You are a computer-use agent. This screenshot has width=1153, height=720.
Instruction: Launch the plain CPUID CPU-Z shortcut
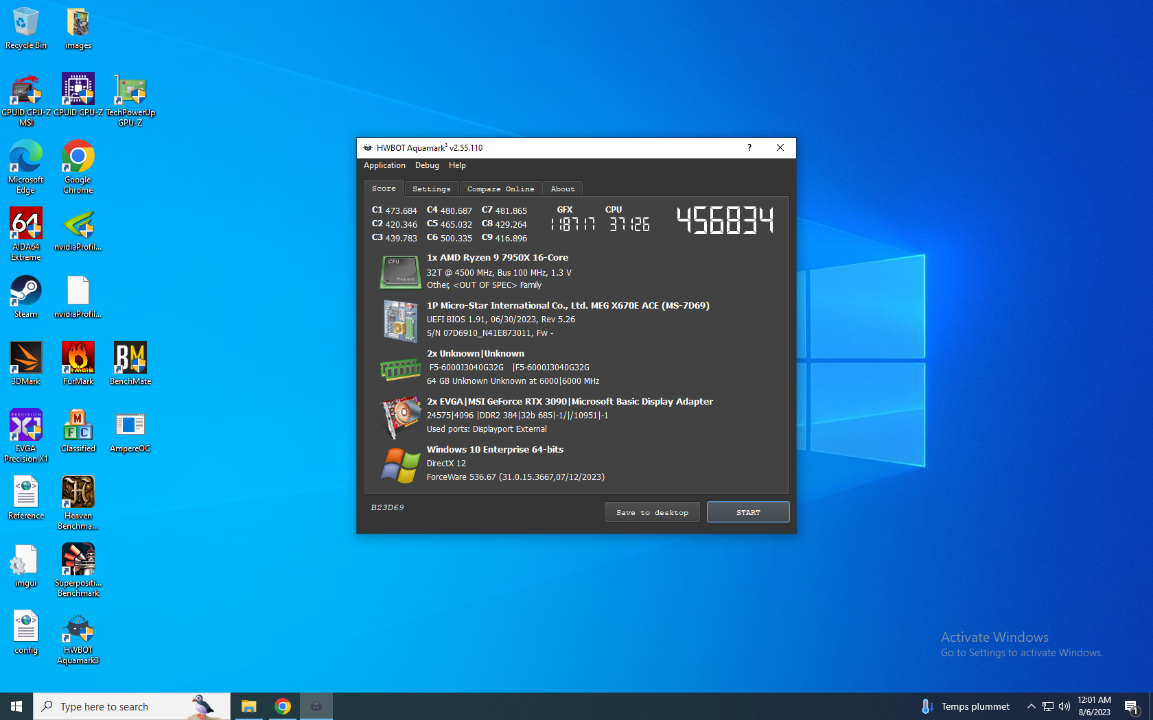click(78, 95)
